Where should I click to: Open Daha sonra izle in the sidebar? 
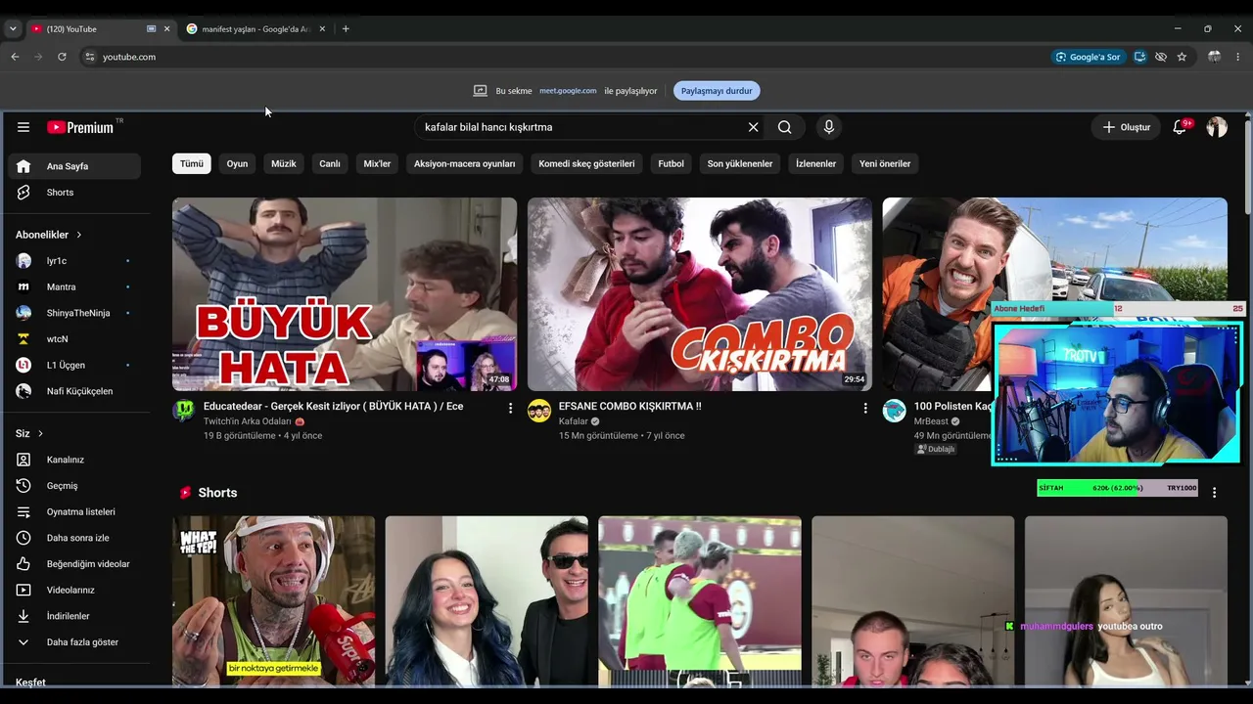[74, 538]
